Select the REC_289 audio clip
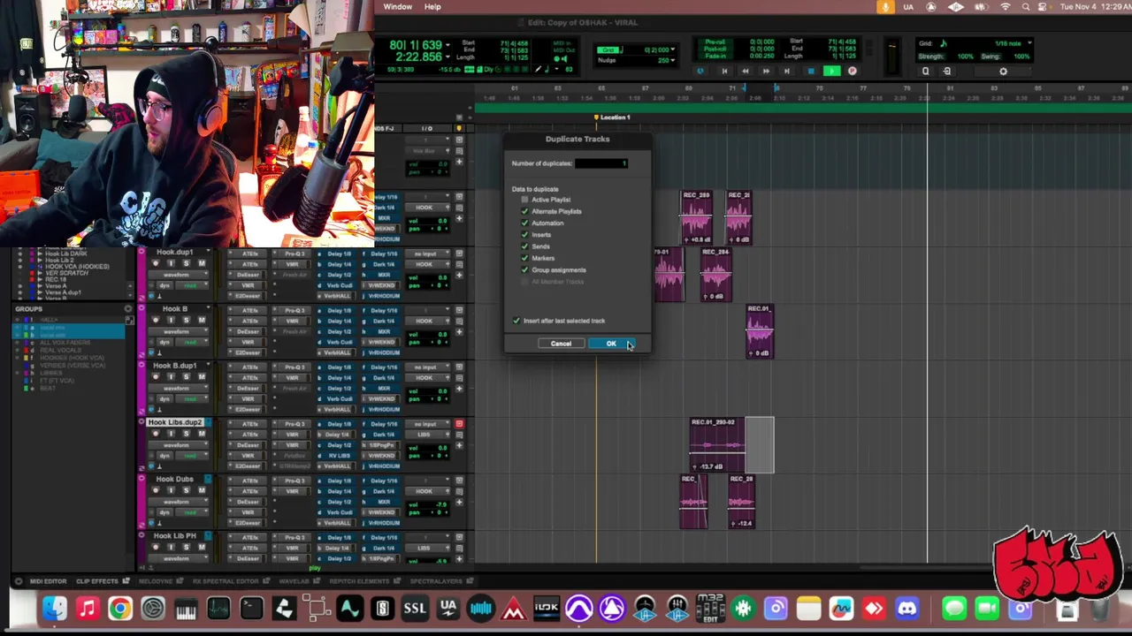 [697, 217]
